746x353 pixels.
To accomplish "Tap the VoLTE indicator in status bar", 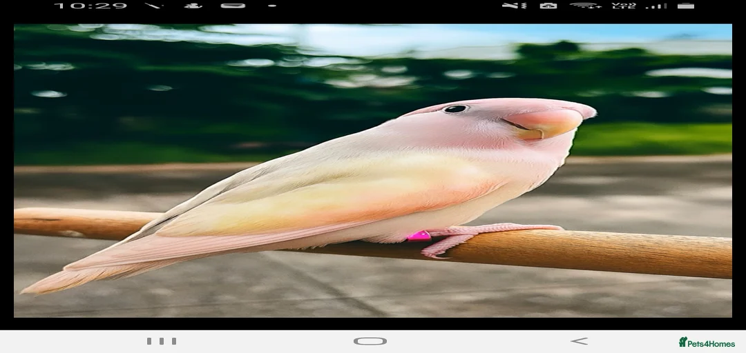I will click(x=624, y=6).
